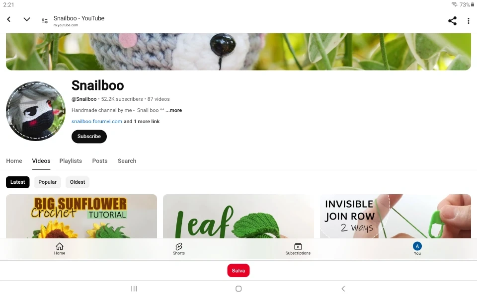
Task: Open the three-dot browser menu
Action: (x=468, y=21)
